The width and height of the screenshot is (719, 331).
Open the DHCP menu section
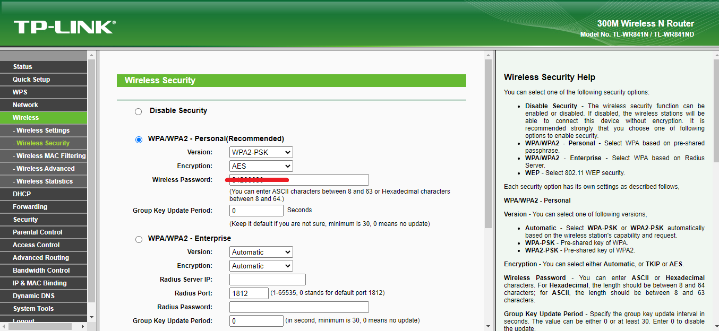(x=22, y=194)
